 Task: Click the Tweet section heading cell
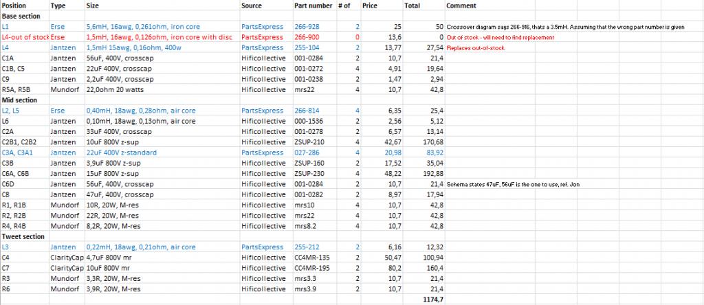(x=25, y=236)
